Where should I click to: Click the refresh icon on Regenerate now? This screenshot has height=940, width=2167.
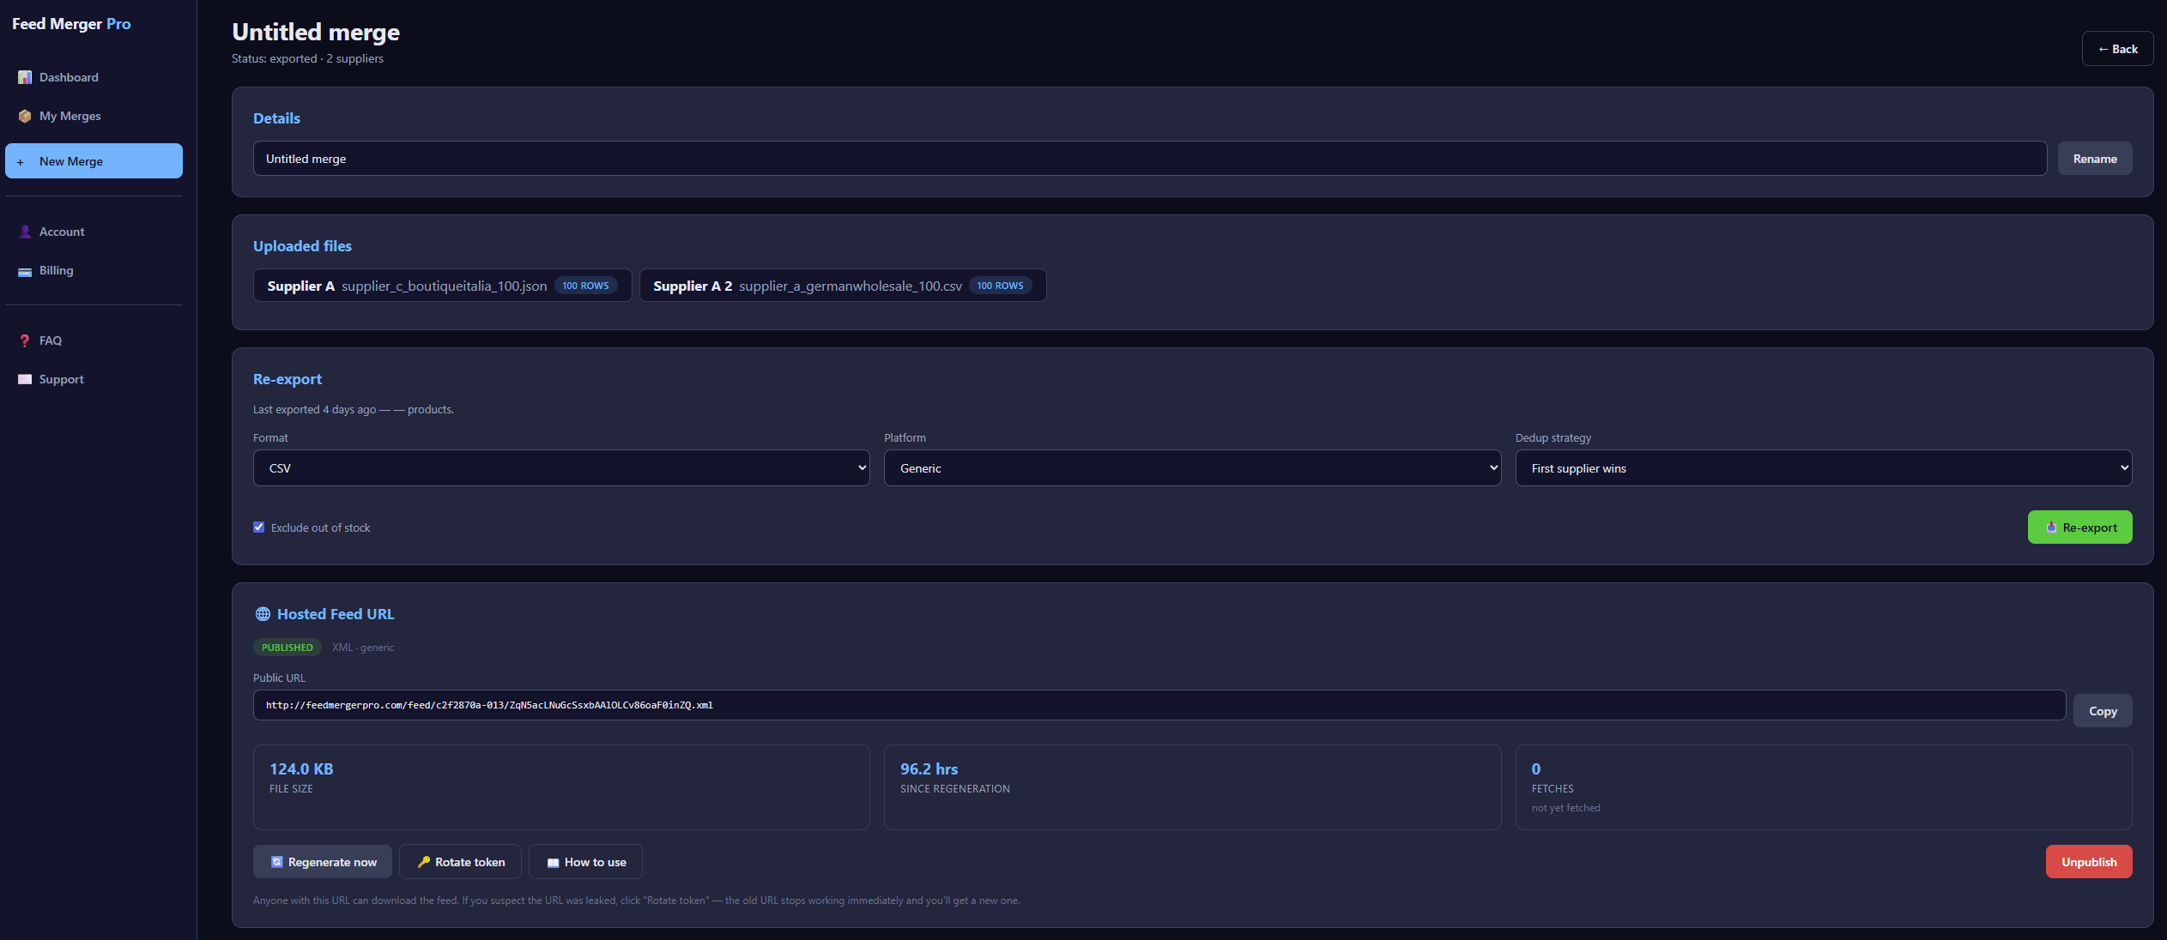point(277,862)
